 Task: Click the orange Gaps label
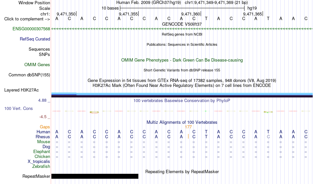click(x=45, y=127)
